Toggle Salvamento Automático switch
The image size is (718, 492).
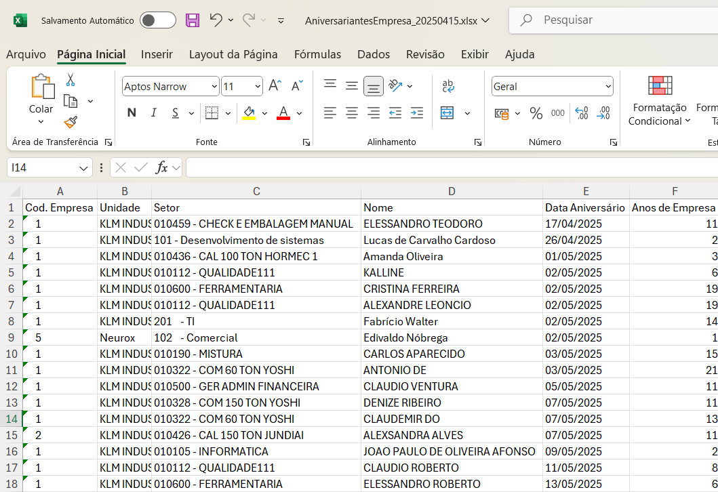[158, 20]
